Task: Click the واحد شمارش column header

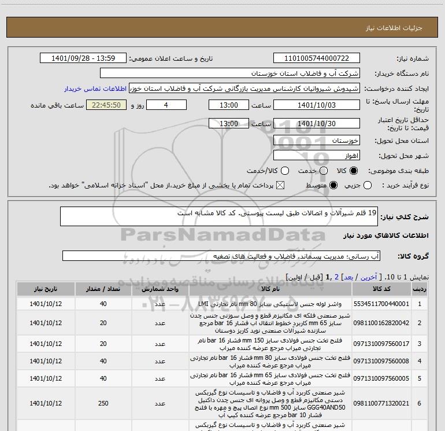Action: click(x=160, y=289)
